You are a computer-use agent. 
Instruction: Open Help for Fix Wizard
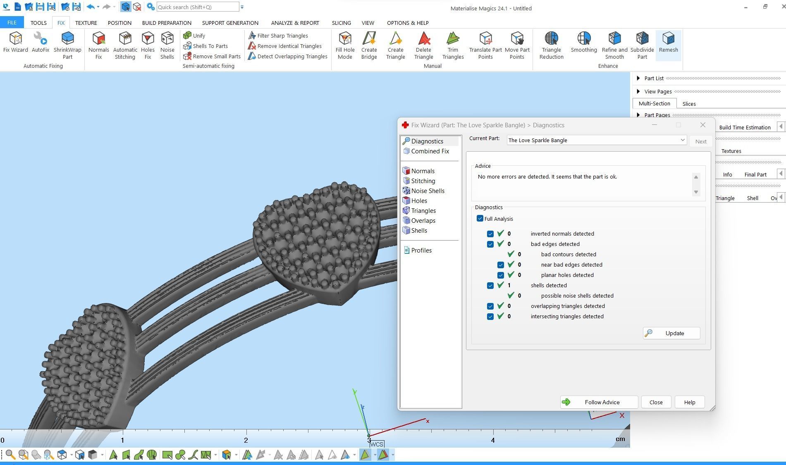[x=689, y=402]
